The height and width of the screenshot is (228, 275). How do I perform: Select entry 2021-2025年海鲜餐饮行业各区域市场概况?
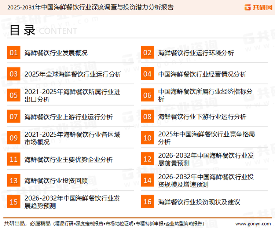[x=72, y=138]
